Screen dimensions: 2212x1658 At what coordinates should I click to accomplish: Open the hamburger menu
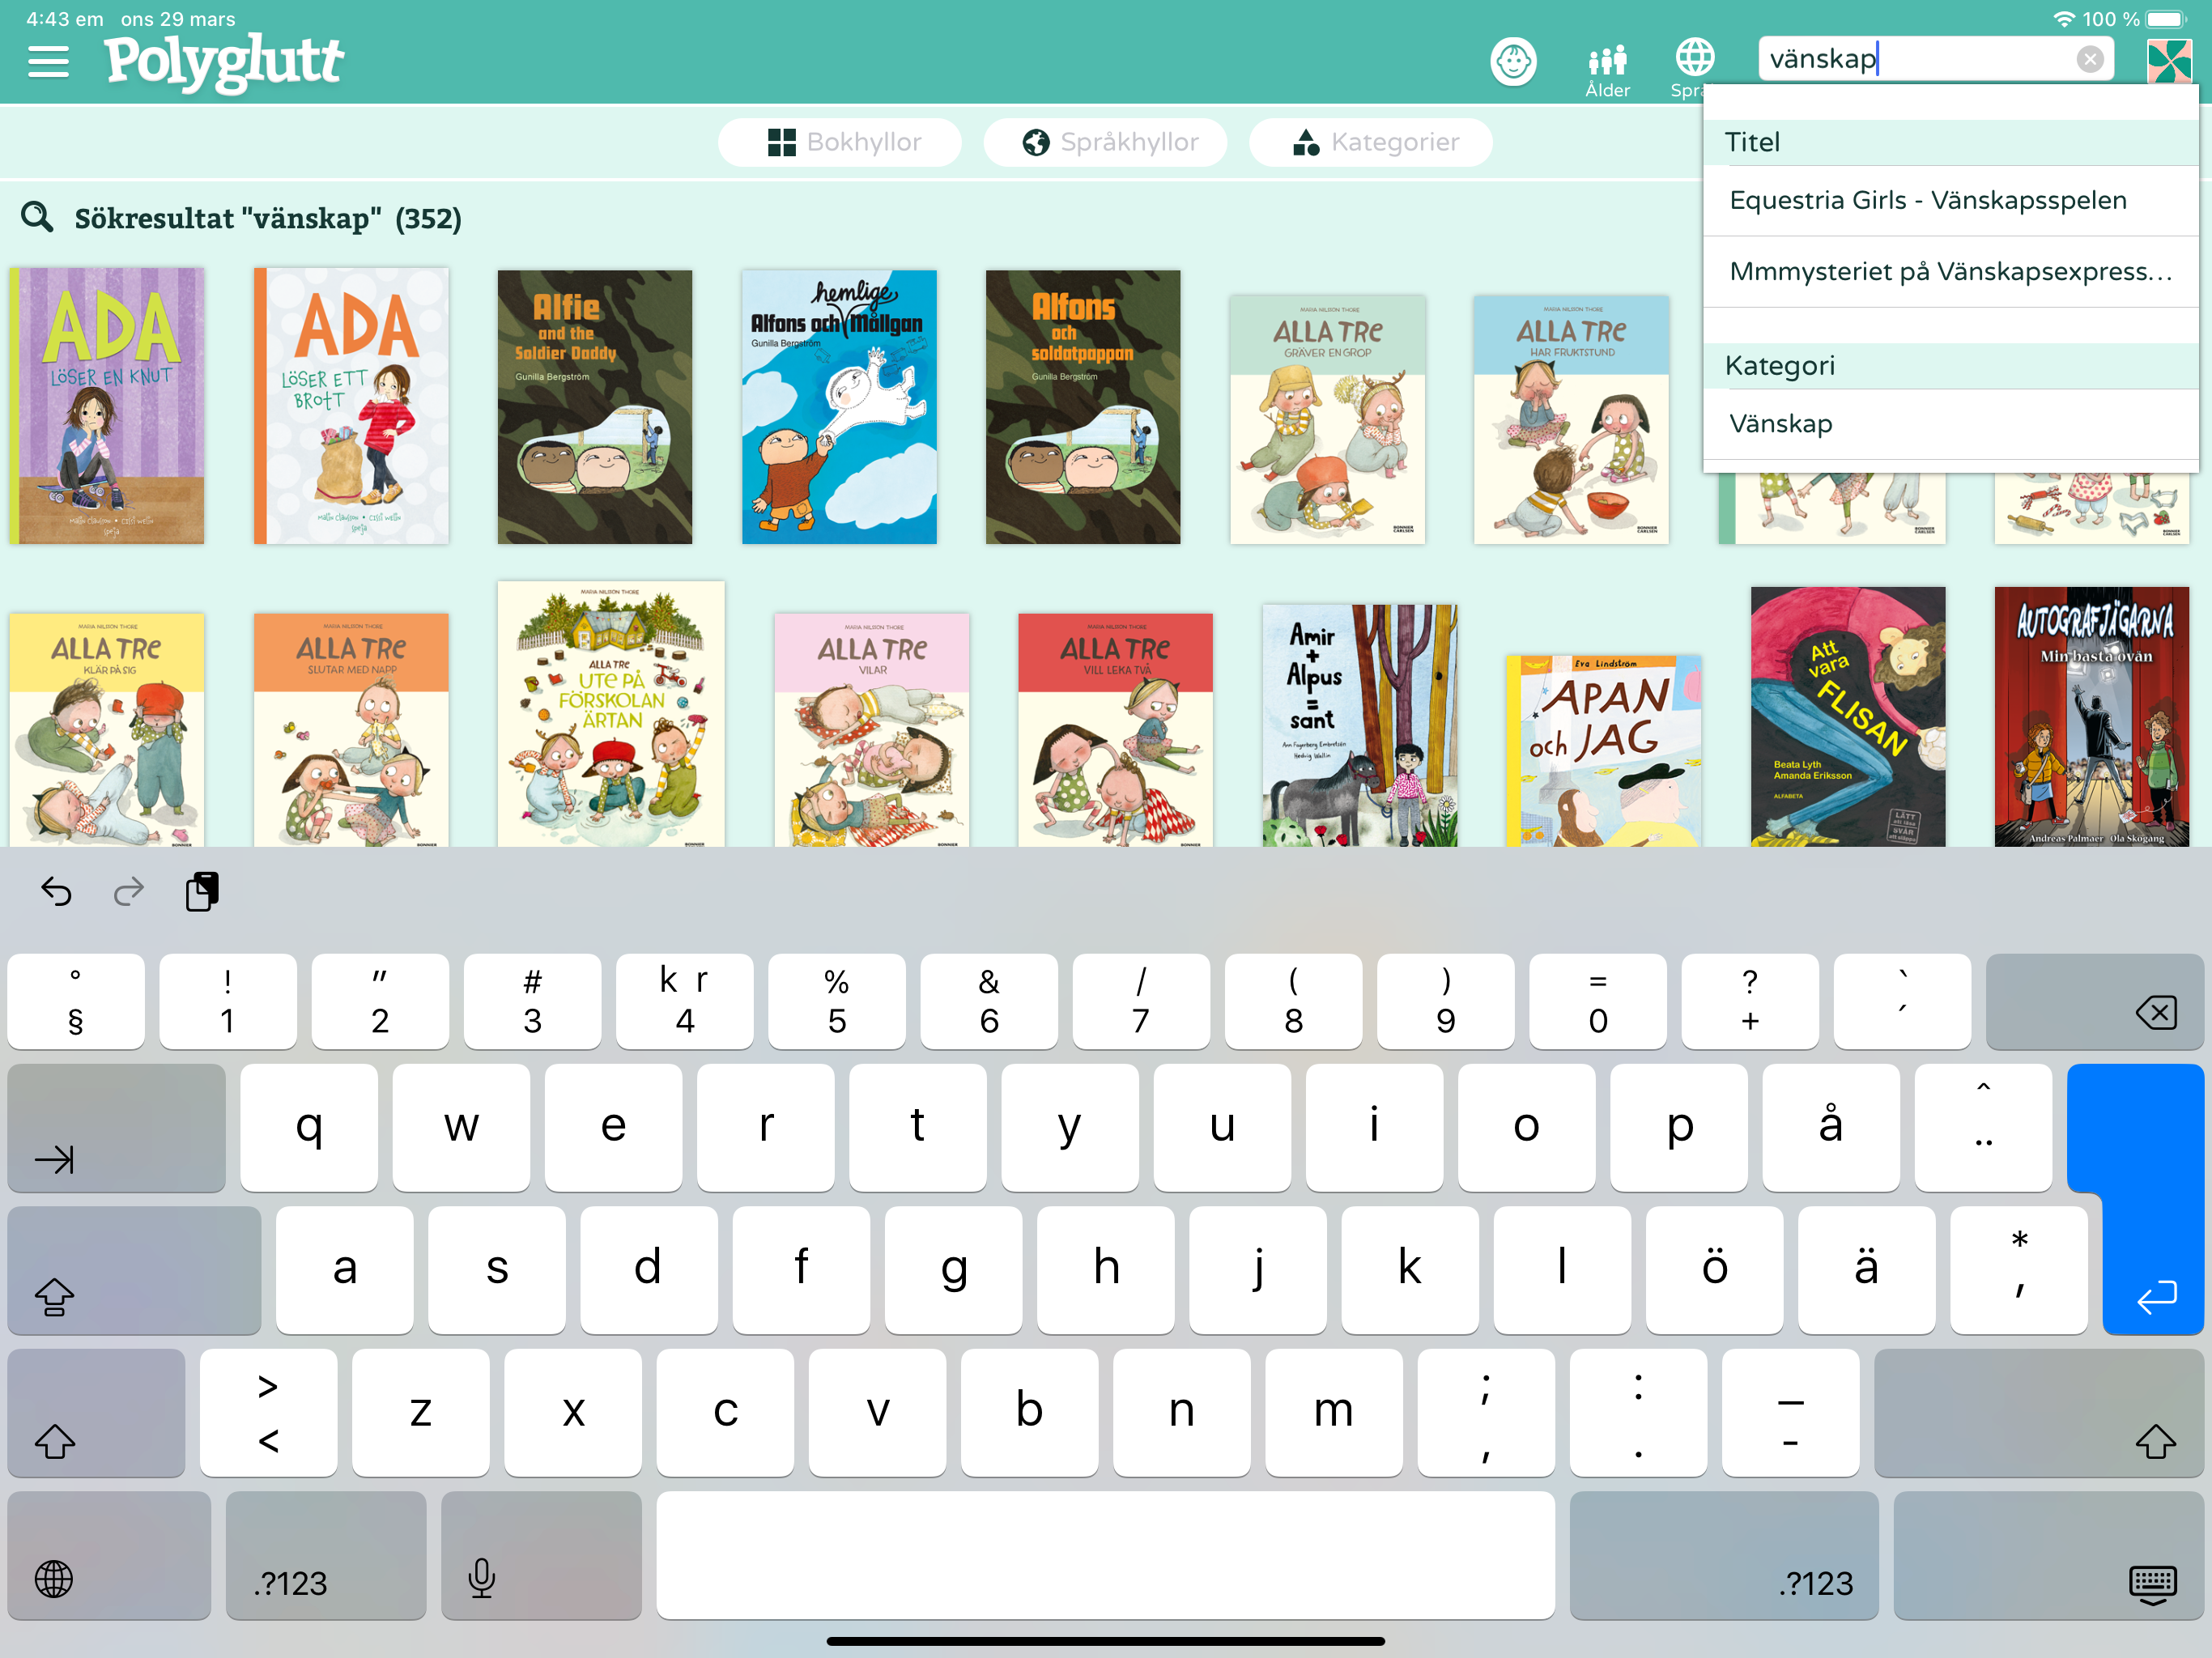48,62
